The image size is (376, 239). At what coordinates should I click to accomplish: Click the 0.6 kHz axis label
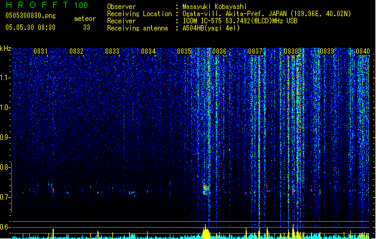(x=5, y=227)
